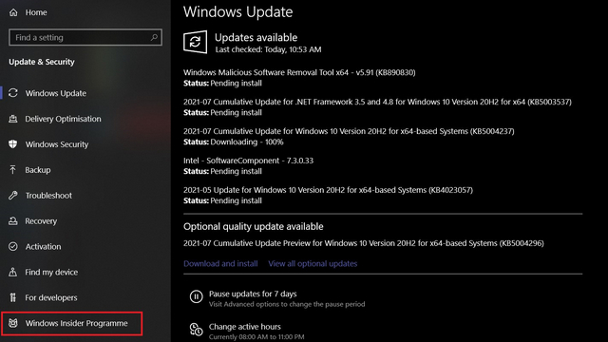Open View all optional updates link
Screen dimensions: 608x342
313,264
